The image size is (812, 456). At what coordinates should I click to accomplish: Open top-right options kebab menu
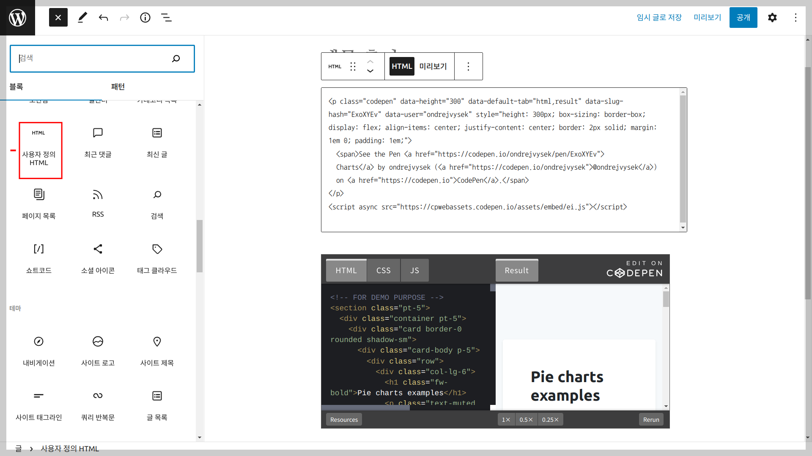pyautogui.click(x=796, y=17)
